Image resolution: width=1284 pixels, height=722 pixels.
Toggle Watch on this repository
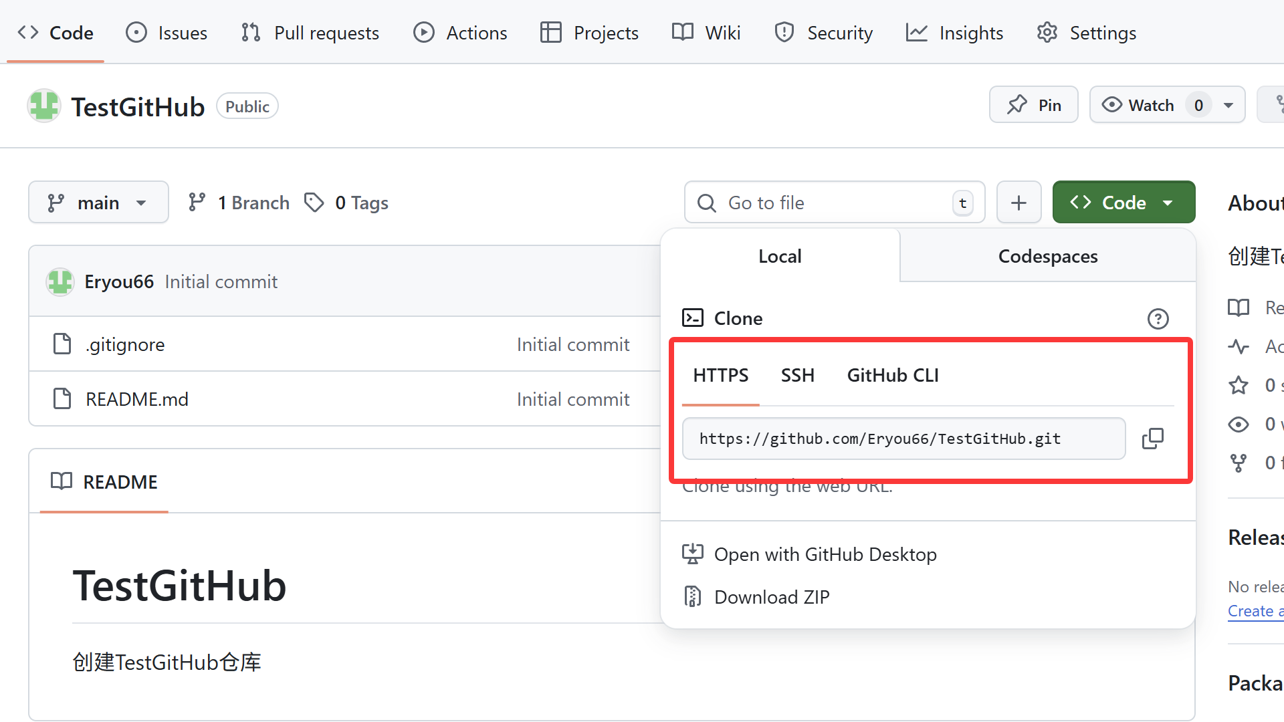(1139, 105)
